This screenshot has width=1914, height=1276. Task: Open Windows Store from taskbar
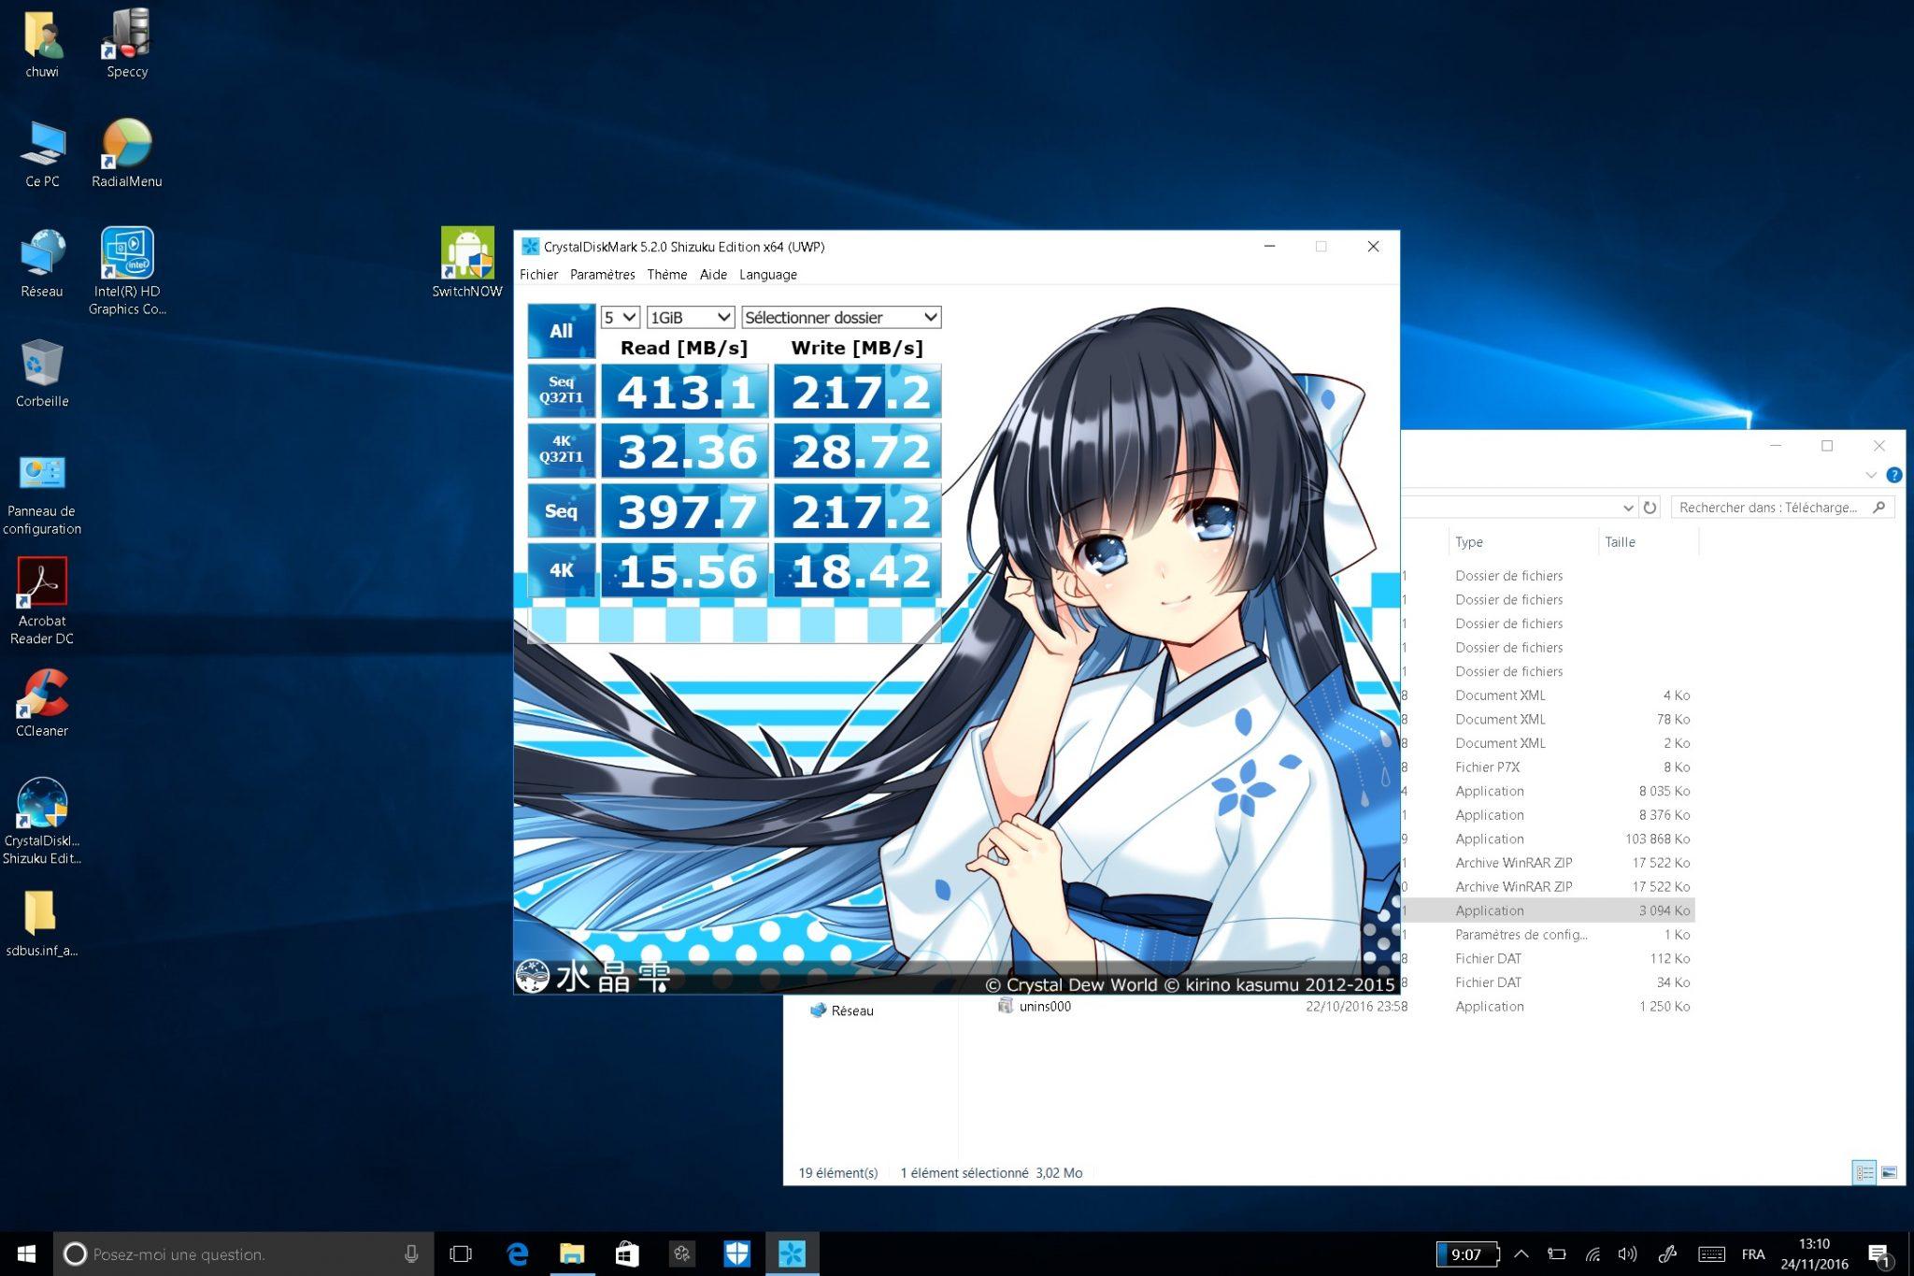627,1254
